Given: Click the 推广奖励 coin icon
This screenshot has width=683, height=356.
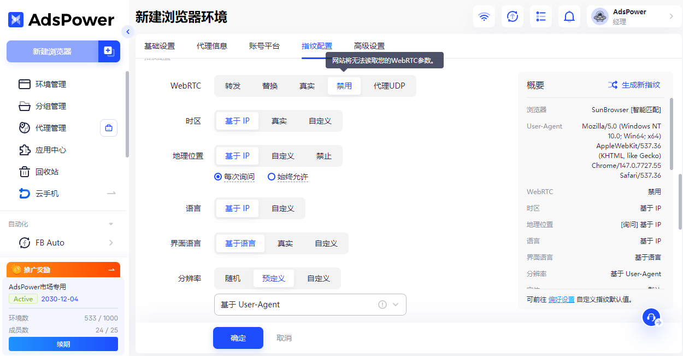Looking at the screenshot, I should tap(16, 270).
